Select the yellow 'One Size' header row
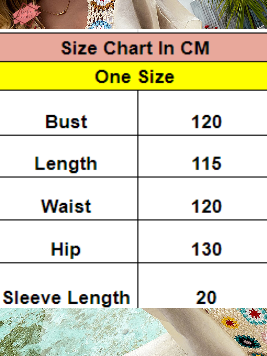267x356 pixels. tap(135, 77)
